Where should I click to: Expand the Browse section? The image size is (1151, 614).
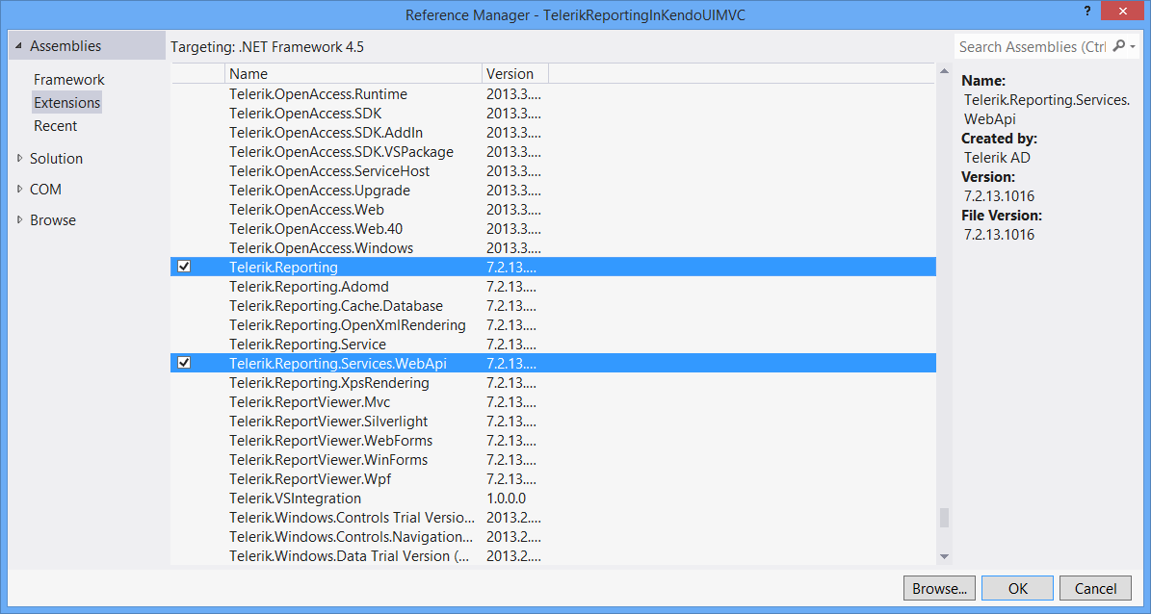20,219
